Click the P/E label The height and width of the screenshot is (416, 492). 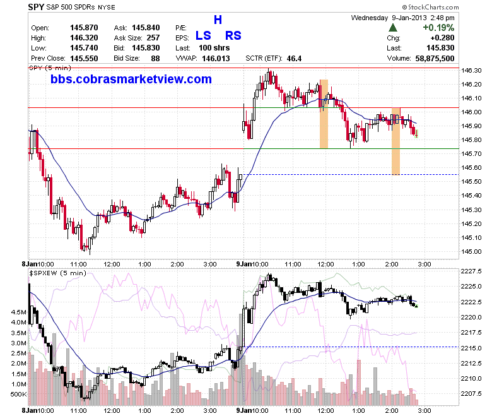pos(181,28)
